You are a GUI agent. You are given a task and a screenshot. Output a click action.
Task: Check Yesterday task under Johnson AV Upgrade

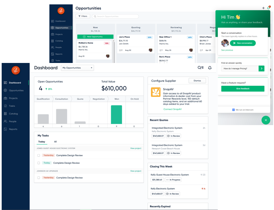(39, 178)
